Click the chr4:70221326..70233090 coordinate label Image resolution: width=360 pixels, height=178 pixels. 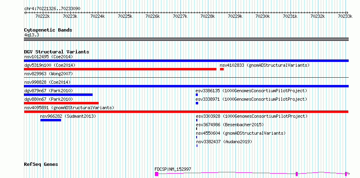tap(52, 8)
